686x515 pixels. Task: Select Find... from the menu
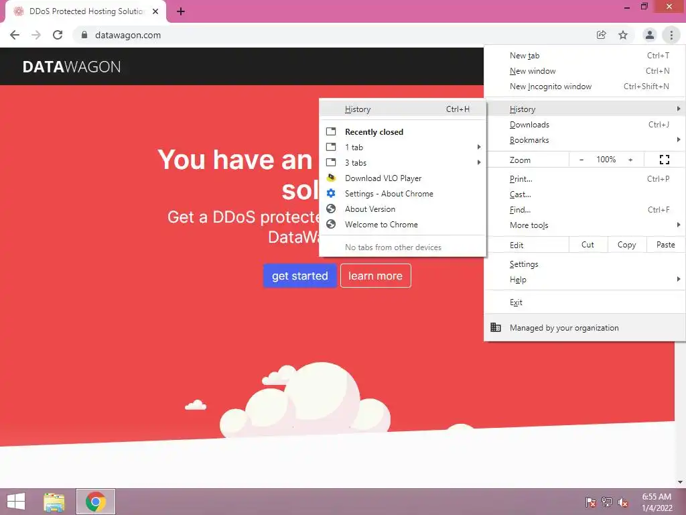[584, 209]
